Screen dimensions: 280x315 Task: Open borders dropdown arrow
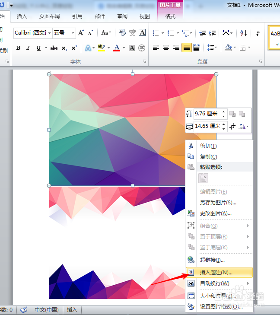[x=249, y=48]
